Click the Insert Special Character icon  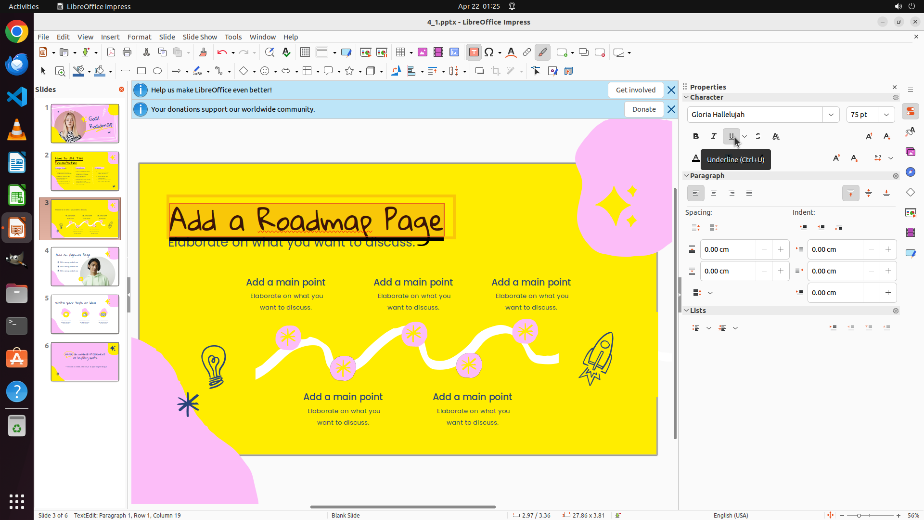pyautogui.click(x=489, y=52)
